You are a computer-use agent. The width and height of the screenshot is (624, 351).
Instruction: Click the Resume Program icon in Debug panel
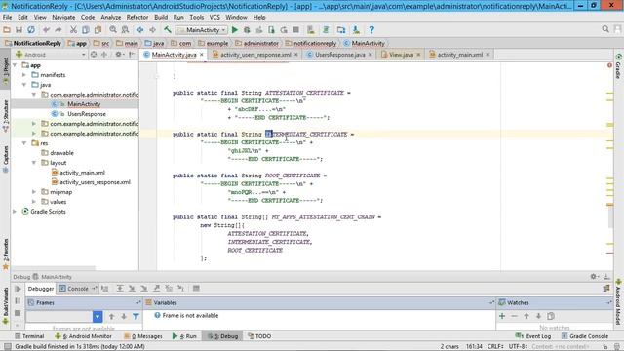[18, 289]
